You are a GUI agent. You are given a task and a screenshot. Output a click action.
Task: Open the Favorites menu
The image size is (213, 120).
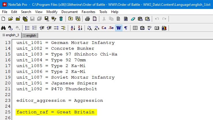(88, 12)
